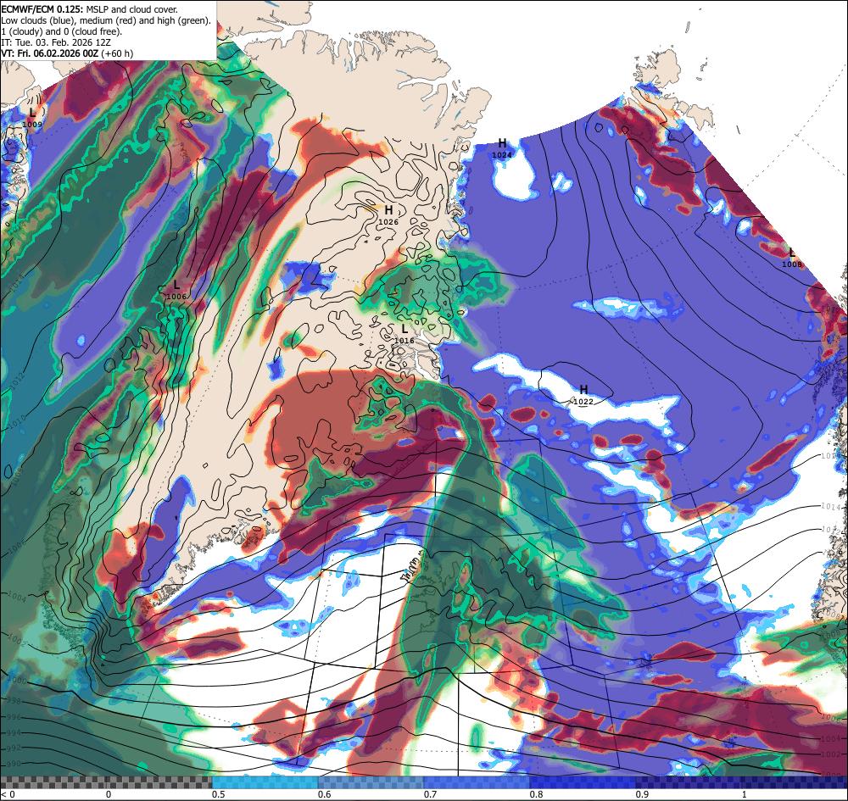Select the 0.8–0.9 dark blue color bar segment
Screen dimensions: 848x801
coord(583,782)
